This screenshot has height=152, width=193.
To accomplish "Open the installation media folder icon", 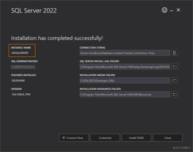I will click(x=175, y=81).
